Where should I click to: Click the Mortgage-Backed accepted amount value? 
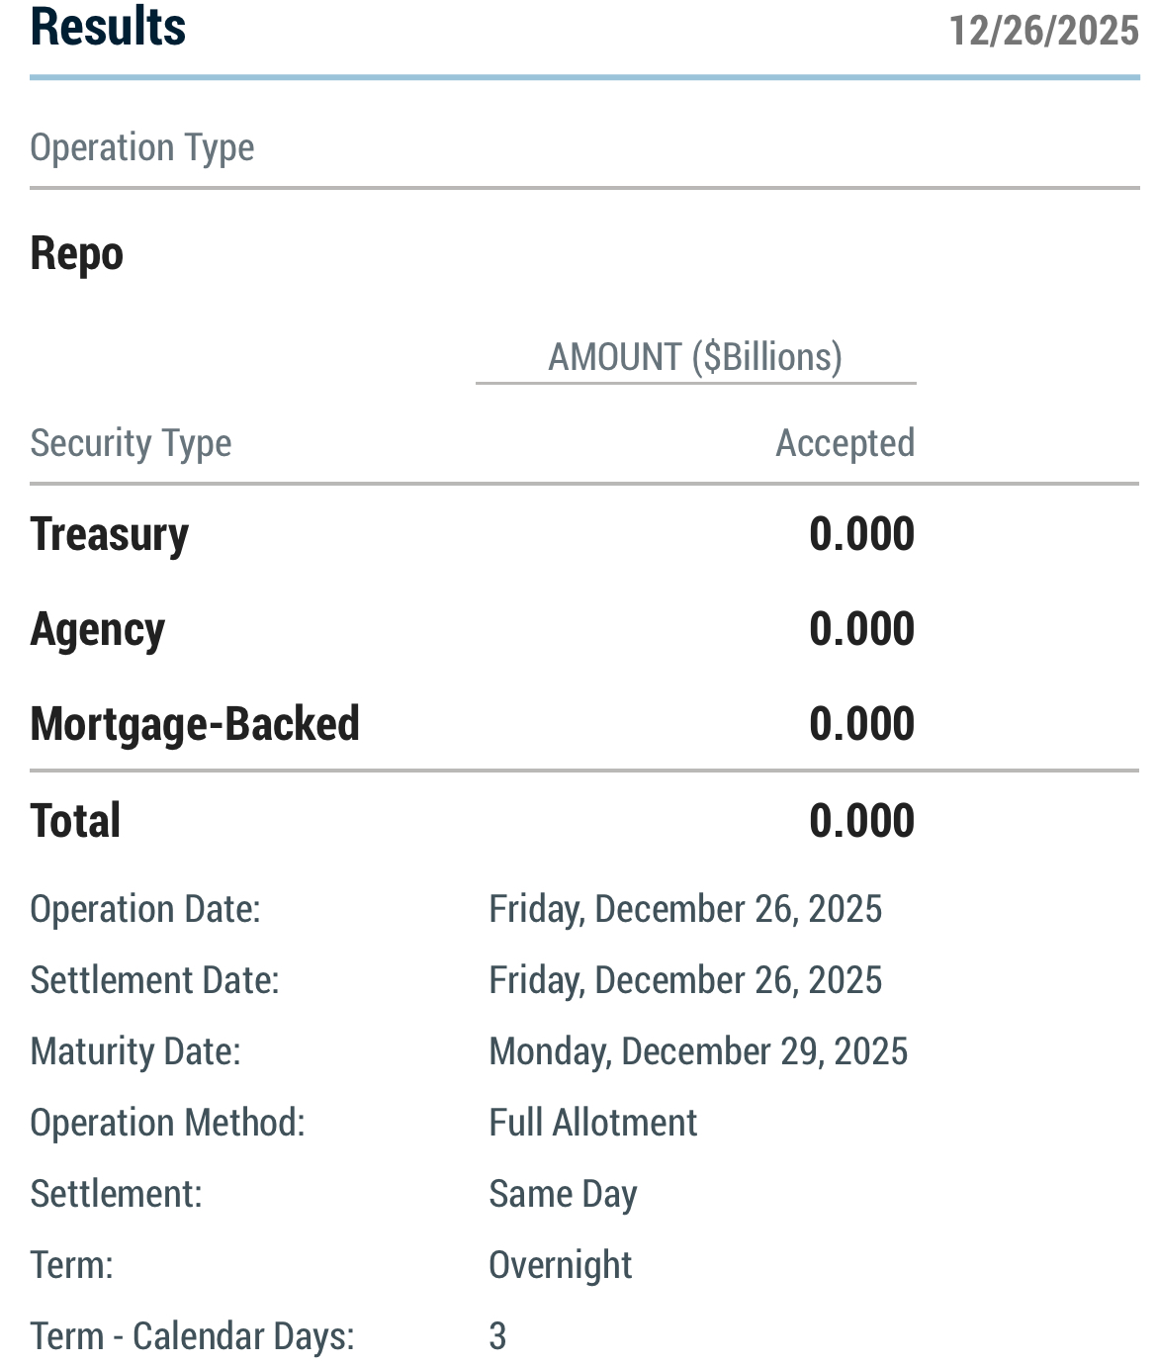pos(861,724)
